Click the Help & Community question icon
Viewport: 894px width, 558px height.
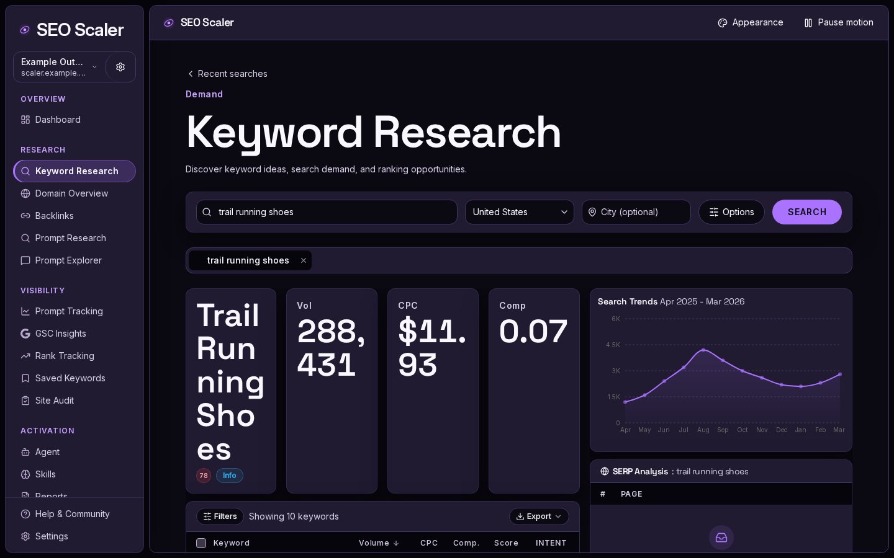click(25, 514)
